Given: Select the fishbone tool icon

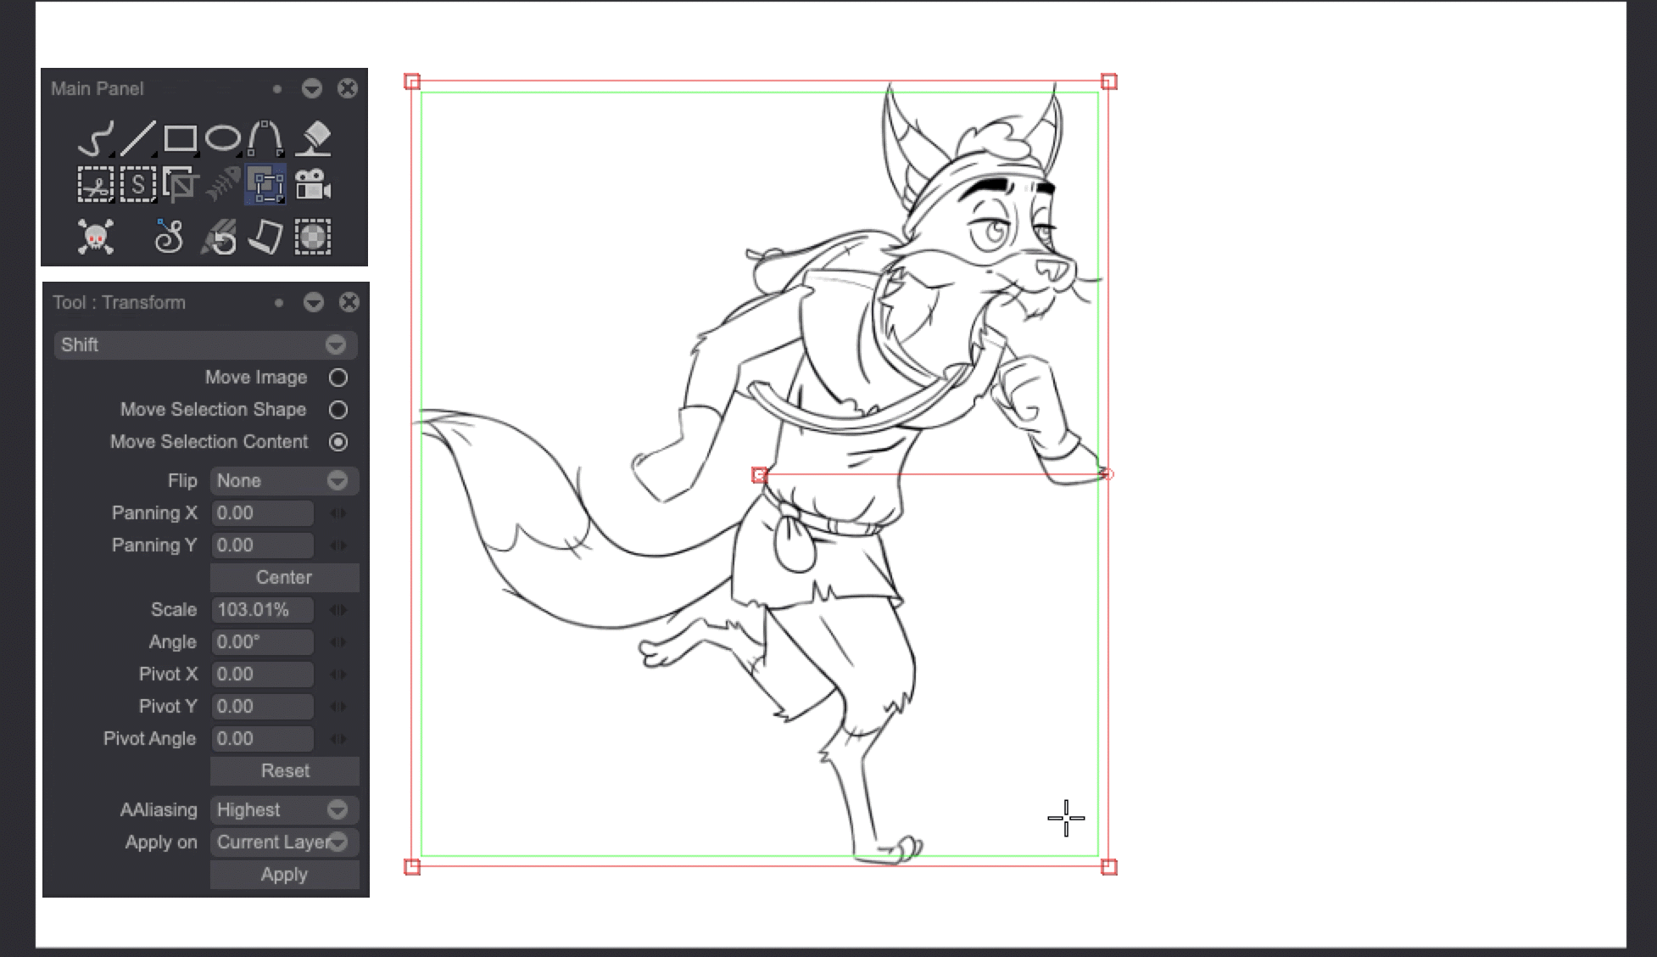Looking at the screenshot, I should tap(223, 185).
